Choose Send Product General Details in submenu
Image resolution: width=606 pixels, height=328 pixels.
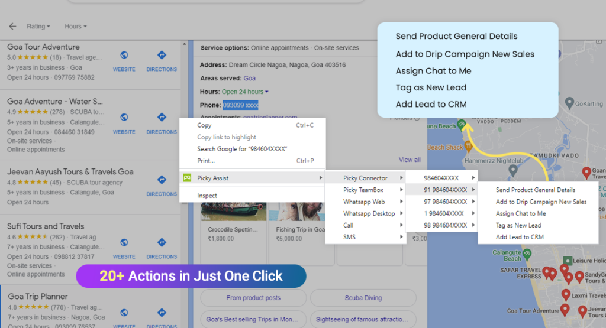point(539,190)
